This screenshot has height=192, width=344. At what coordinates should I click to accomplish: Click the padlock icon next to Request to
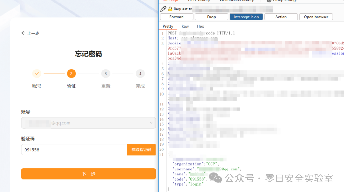170,9
